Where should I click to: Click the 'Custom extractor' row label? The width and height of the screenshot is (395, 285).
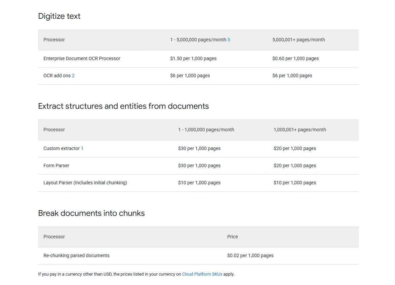pyautogui.click(x=62, y=149)
